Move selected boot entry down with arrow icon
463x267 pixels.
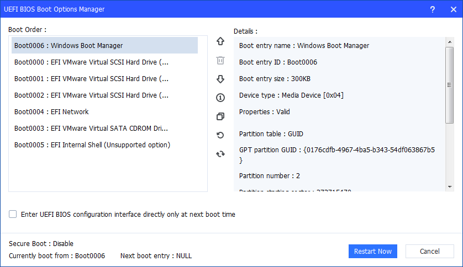point(220,79)
